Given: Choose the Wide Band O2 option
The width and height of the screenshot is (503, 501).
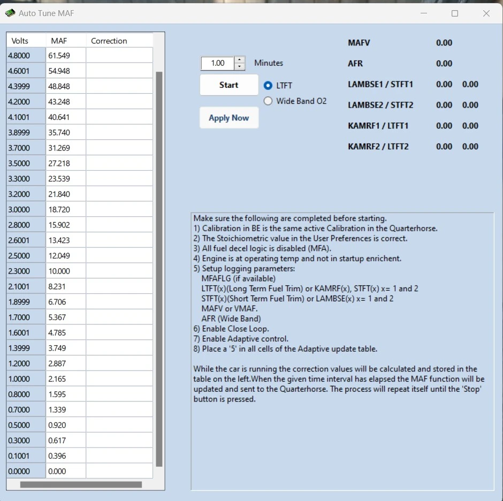Looking at the screenshot, I should (268, 101).
